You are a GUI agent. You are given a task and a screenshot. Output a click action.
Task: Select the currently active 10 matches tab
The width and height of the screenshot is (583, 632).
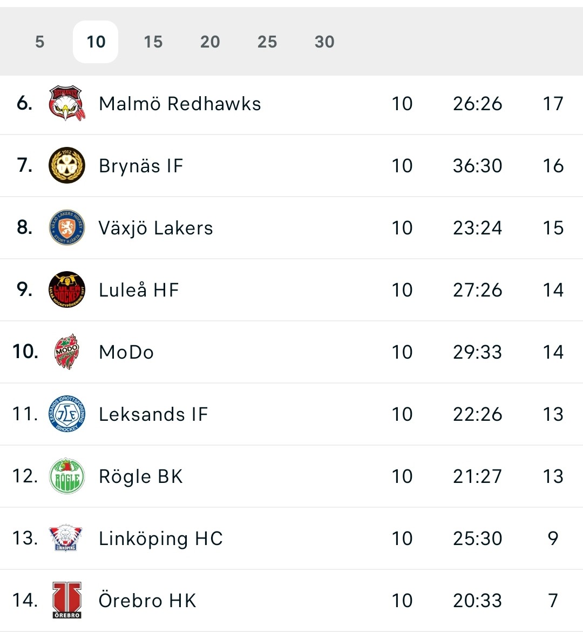[x=96, y=42]
